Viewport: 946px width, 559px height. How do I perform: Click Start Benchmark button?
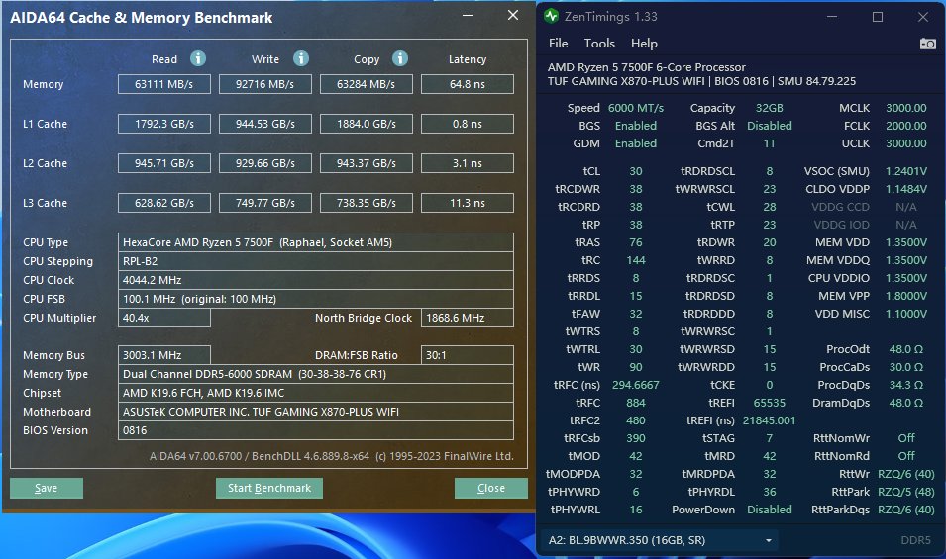coord(269,488)
